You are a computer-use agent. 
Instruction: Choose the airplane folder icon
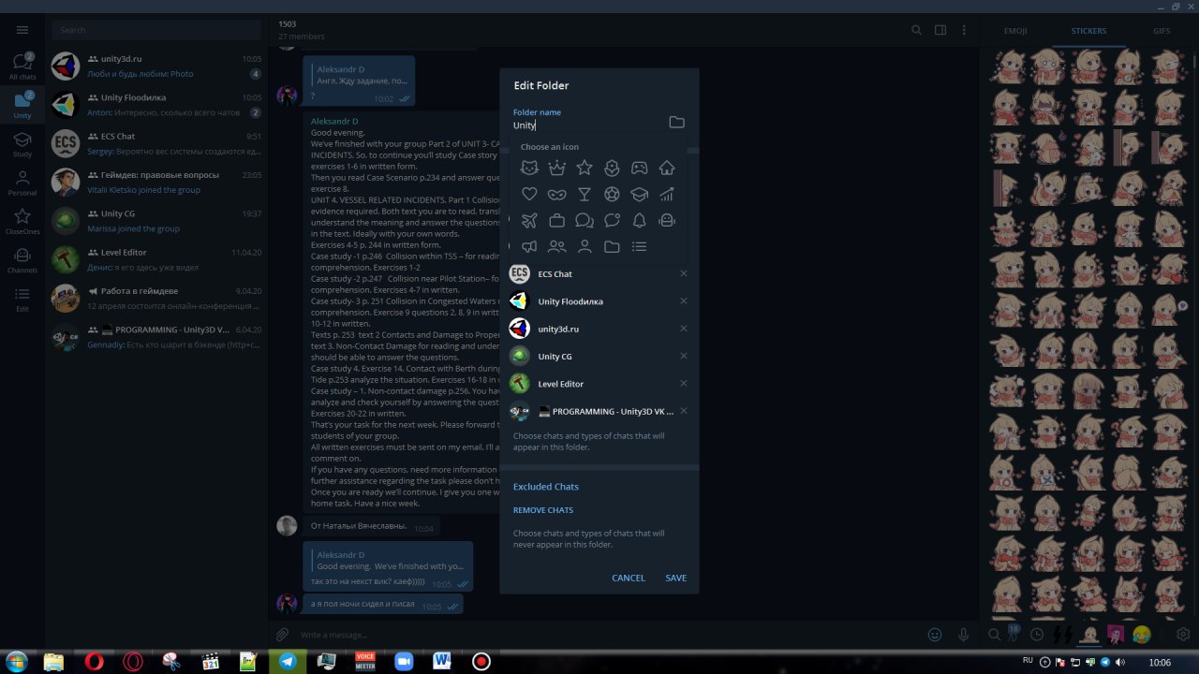click(x=529, y=221)
